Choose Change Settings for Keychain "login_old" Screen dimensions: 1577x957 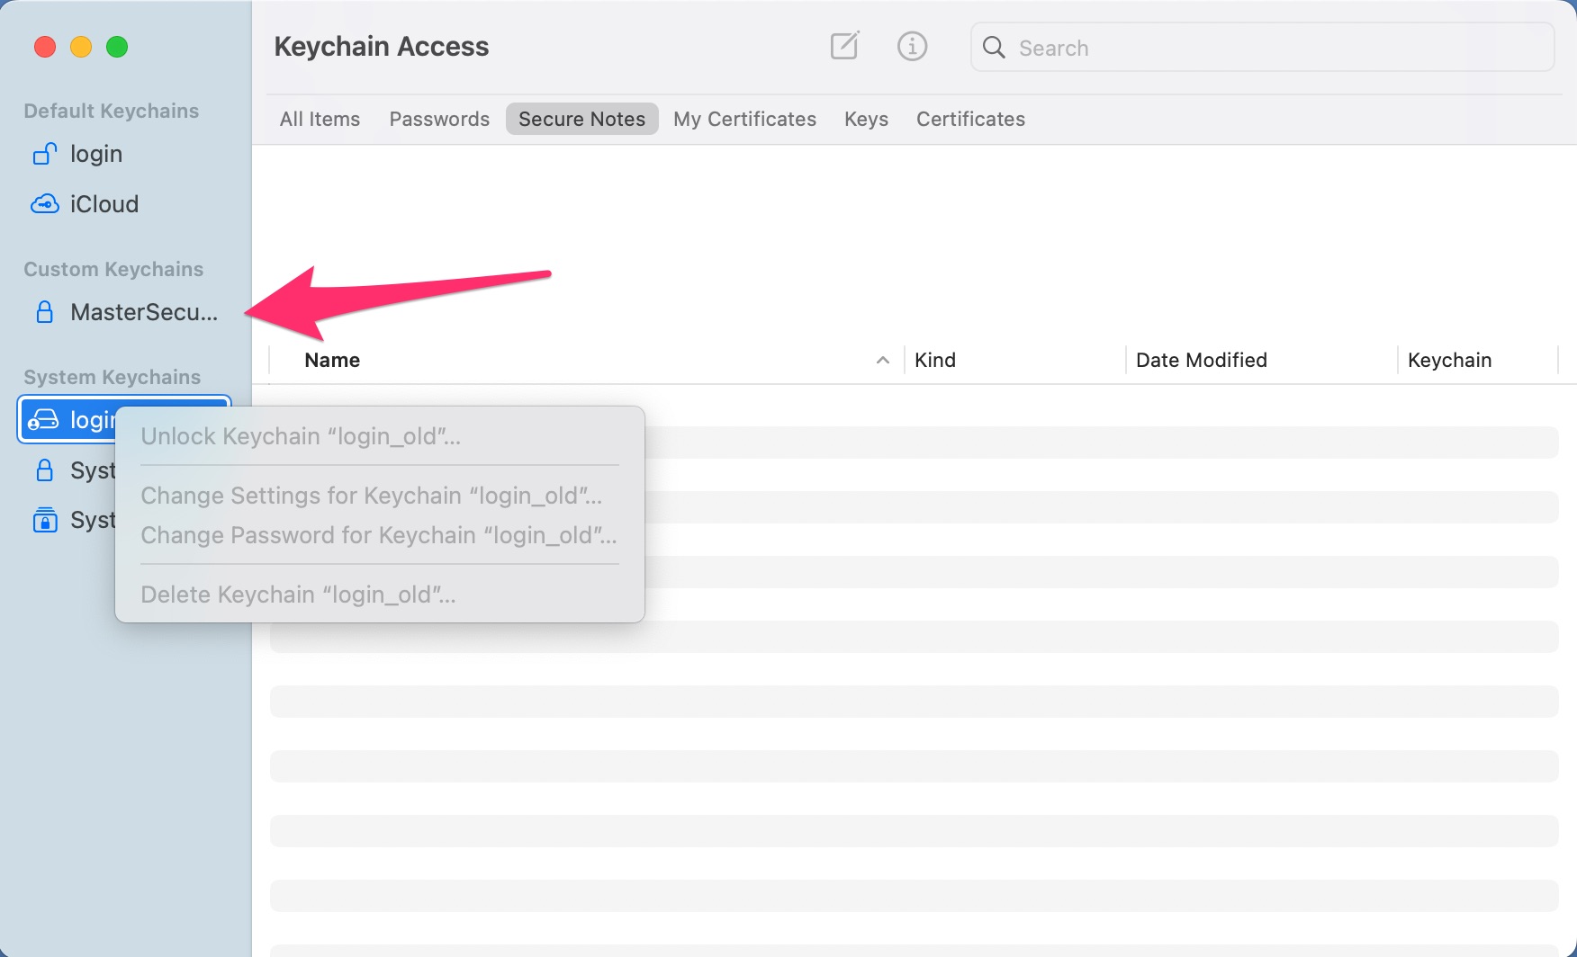(x=372, y=495)
